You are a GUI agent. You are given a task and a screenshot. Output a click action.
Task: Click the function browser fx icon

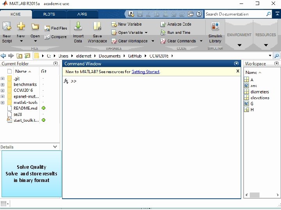[66, 81]
